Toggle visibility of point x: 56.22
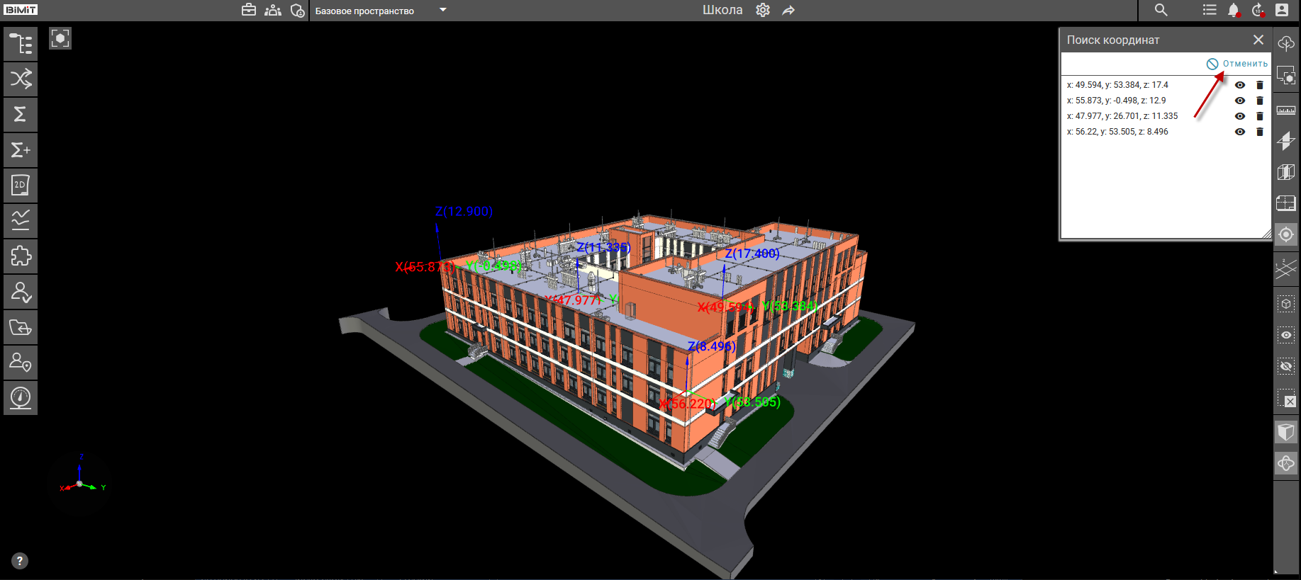Screen dimensions: 1301x580 (1239, 132)
